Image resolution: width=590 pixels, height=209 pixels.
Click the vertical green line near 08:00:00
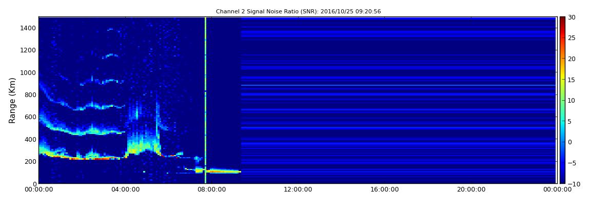pos(205,100)
